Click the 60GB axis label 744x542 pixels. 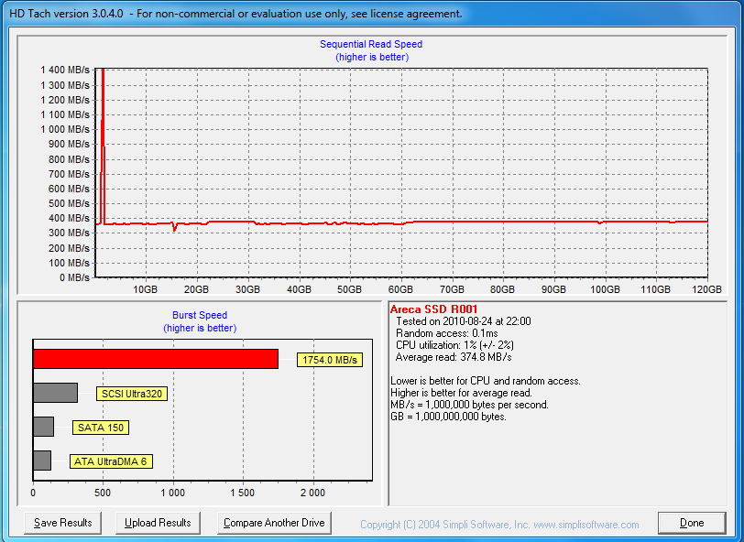[400, 289]
